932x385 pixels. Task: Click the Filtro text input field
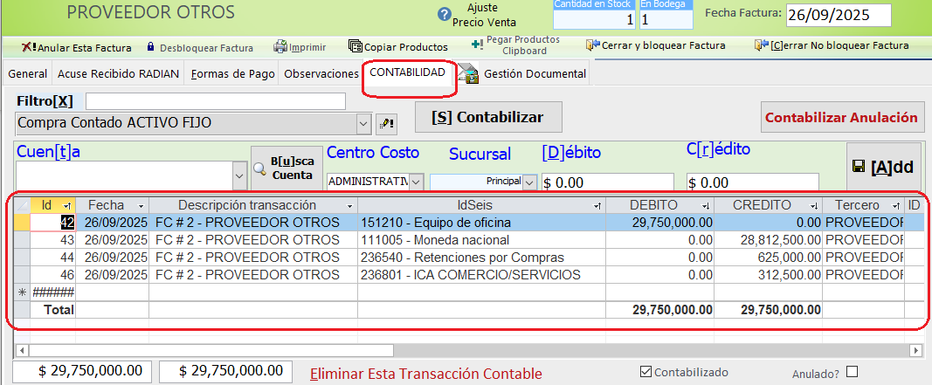point(215,101)
